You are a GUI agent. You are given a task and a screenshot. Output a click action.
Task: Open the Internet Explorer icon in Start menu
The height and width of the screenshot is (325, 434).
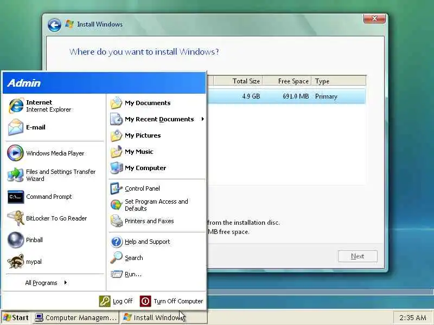click(16, 106)
